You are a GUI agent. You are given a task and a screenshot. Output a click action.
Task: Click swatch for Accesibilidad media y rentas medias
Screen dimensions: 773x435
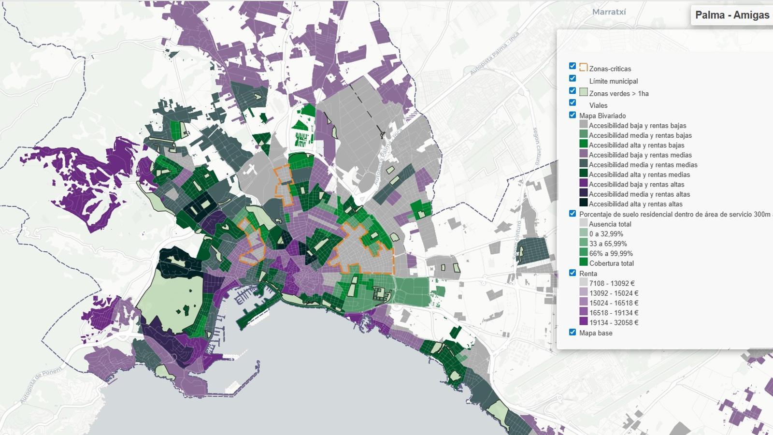pos(584,164)
